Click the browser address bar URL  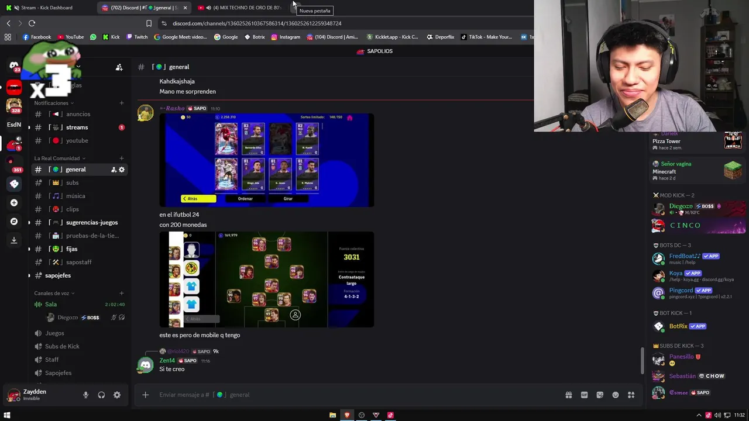257,23
